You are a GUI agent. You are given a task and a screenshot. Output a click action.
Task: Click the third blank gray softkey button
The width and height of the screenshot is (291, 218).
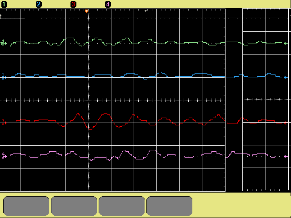tap(121, 206)
